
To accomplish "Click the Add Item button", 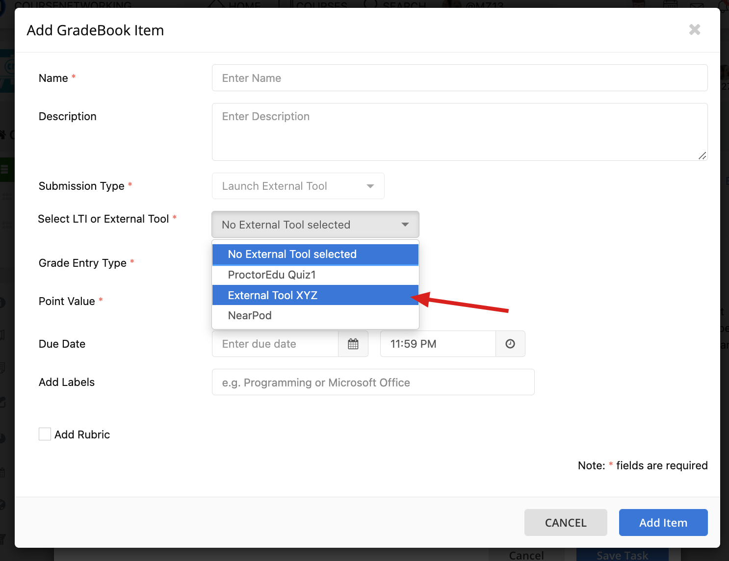I will pyautogui.click(x=663, y=523).
